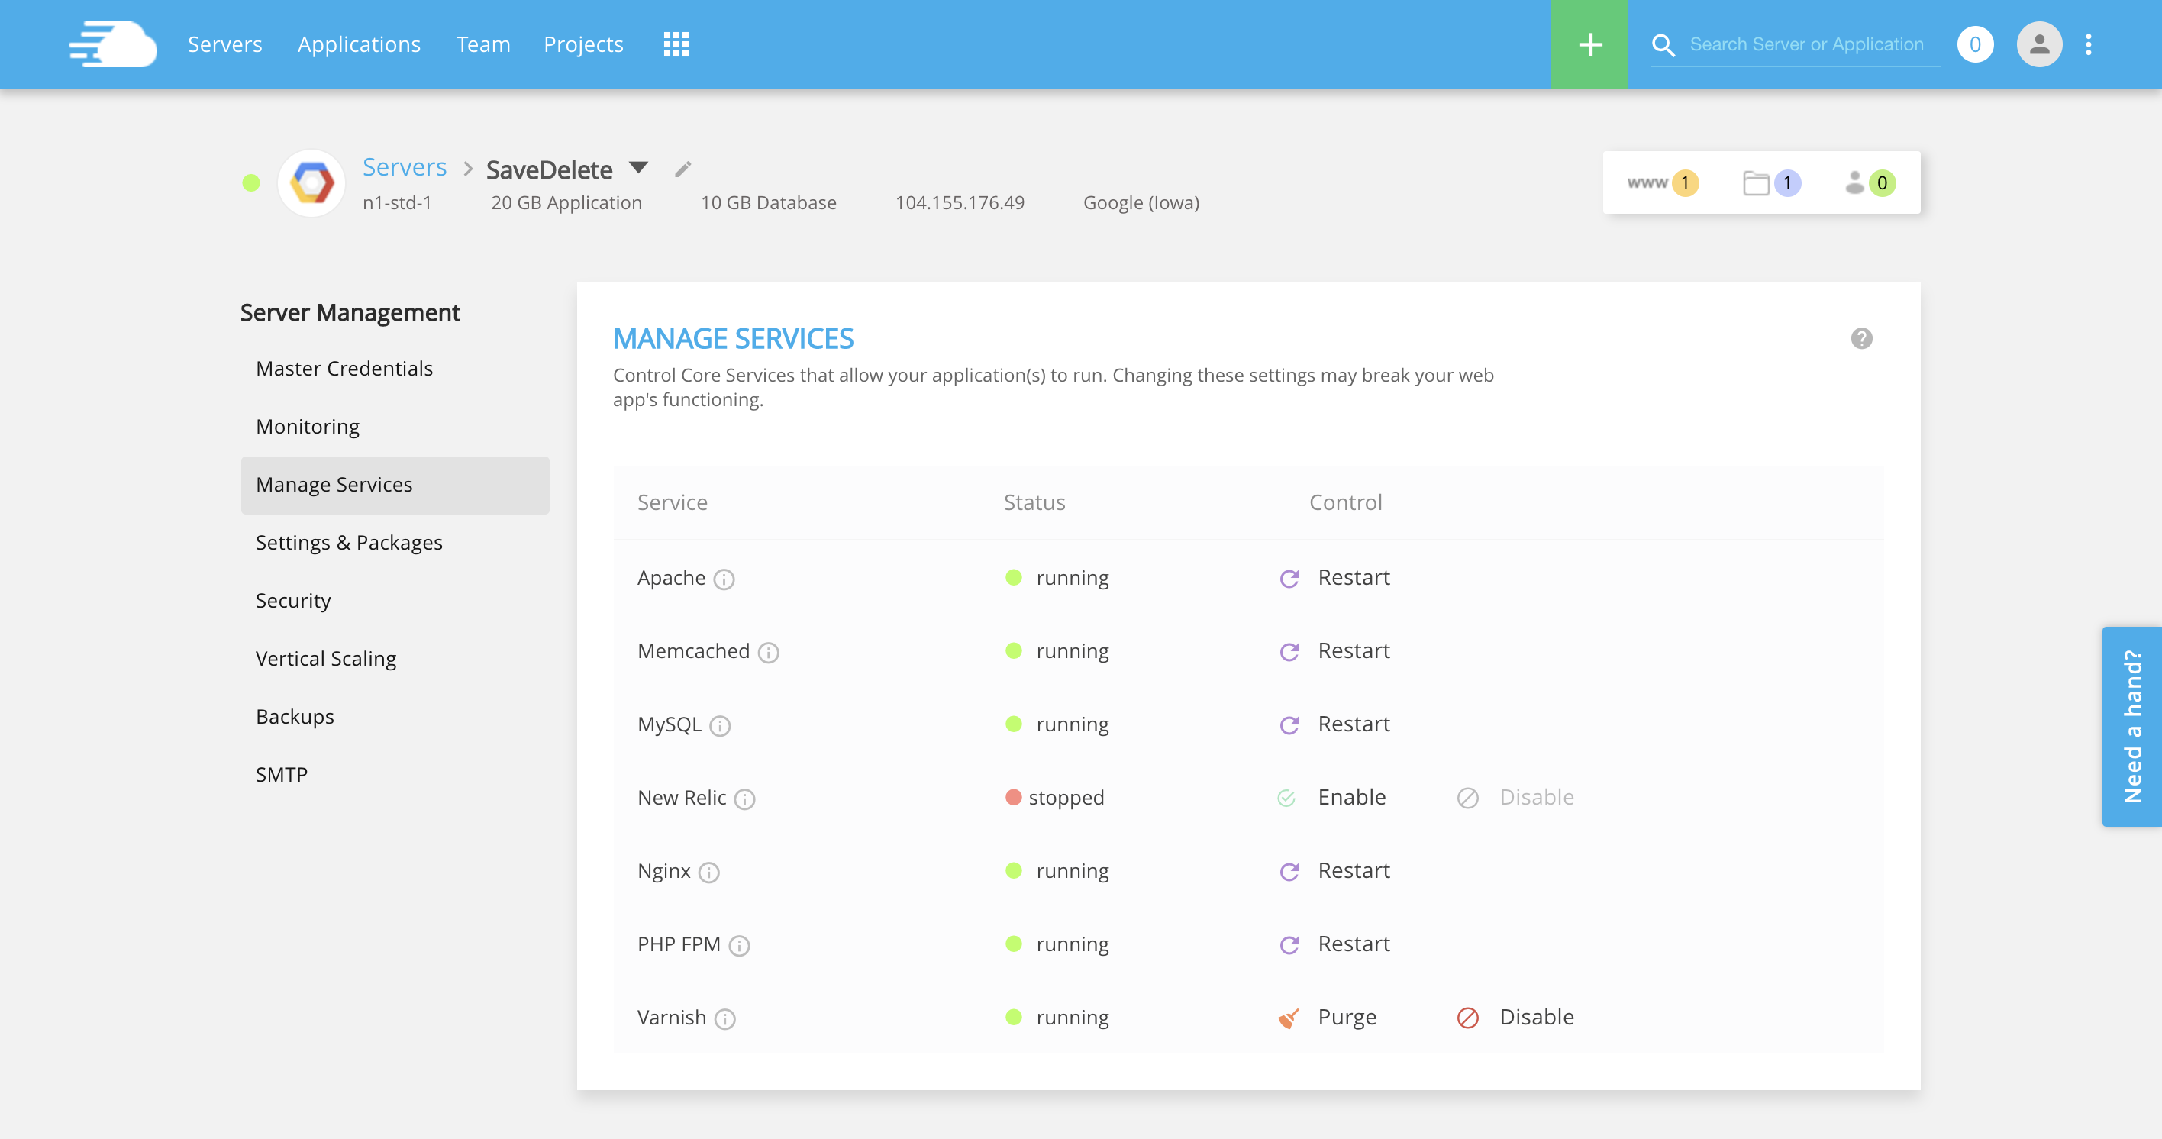The height and width of the screenshot is (1139, 2162).
Task: Click the search magnifier icon
Action: point(1663,44)
